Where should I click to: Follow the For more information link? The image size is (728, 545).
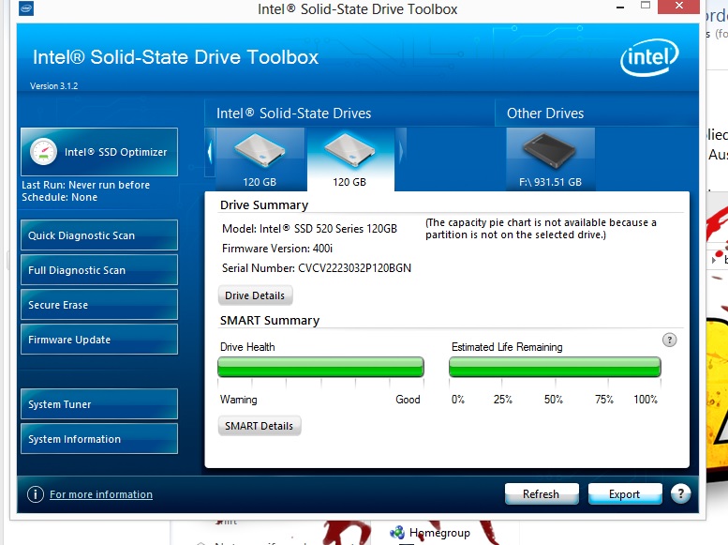click(x=101, y=494)
